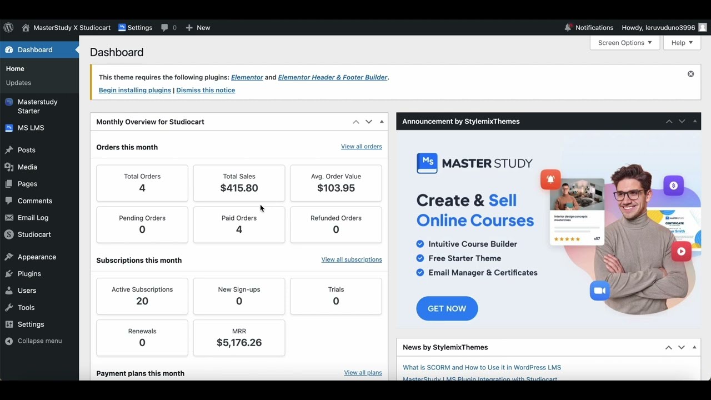Click the plus icon next to New

189,28
